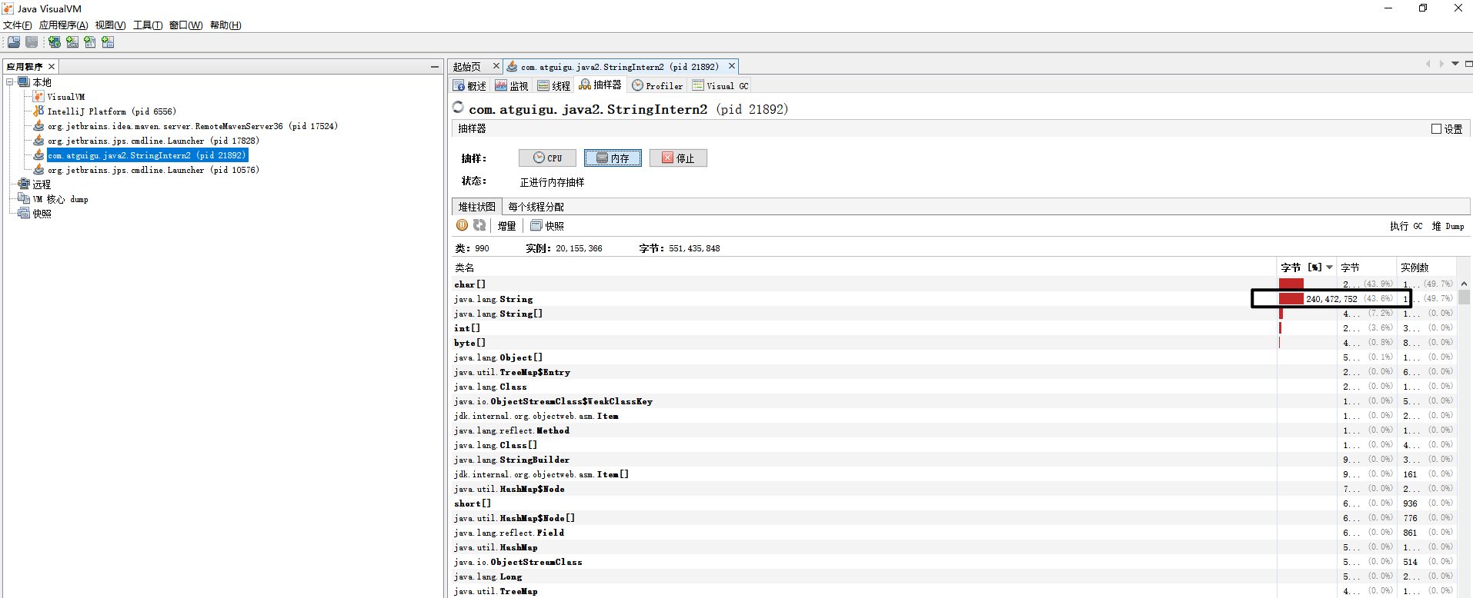This screenshot has width=1473, height=598.
Task: Open the 窗口(W) menu
Action: [x=186, y=25]
